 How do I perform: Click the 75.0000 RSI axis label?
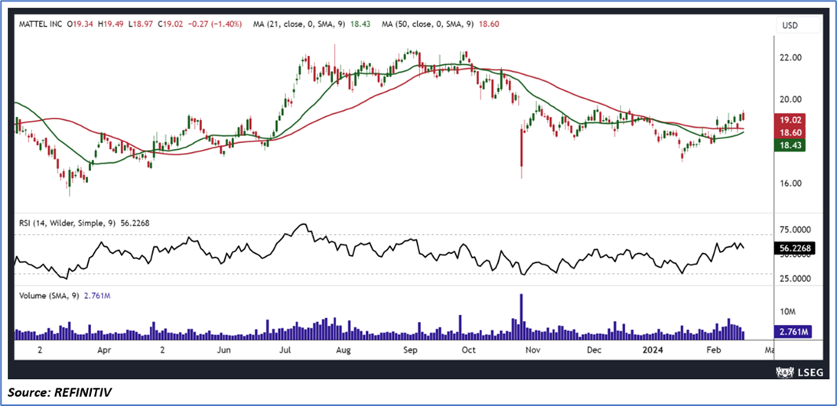(x=796, y=229)
